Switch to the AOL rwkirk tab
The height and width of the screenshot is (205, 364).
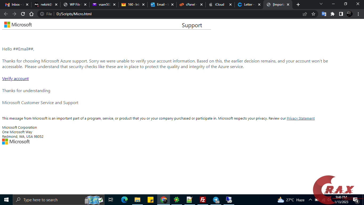point(46,5)
